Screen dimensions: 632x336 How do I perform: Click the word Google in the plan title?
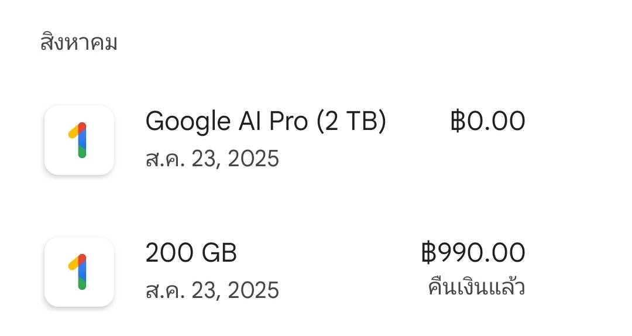pyautogui.click(x=188, y=122)
